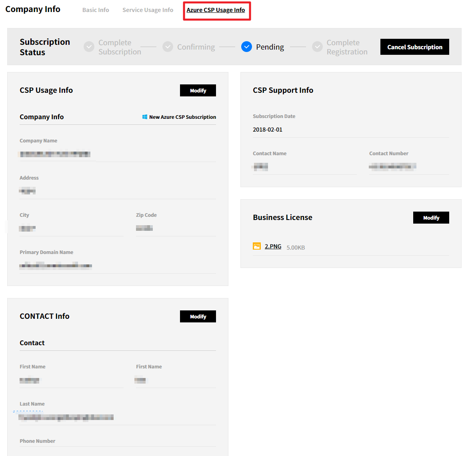
Task: Click the Windows logo beside New Azure CSP Subscription
Action: [145, 117]
